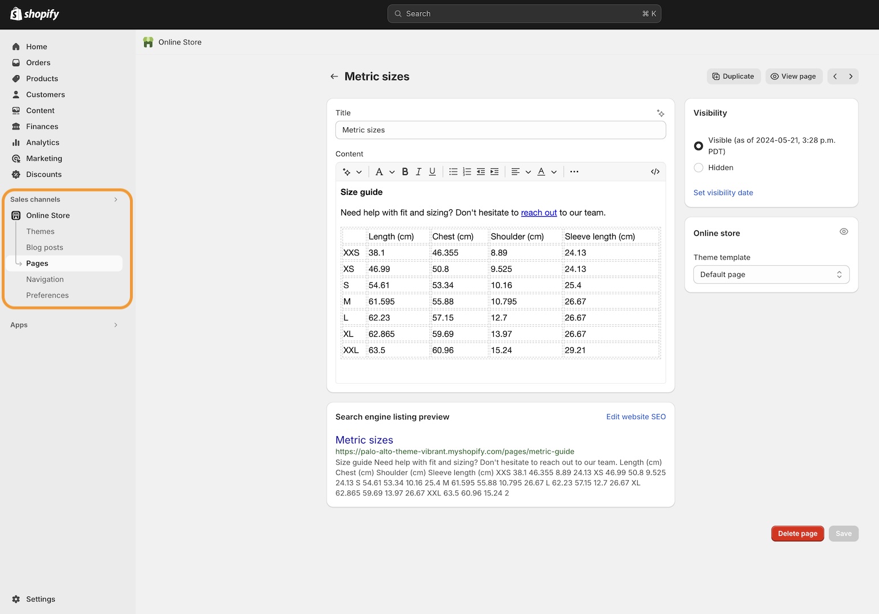The image size is (879, 614).
Task: Open more formatting options ellipsis
Action: [574, 172]
